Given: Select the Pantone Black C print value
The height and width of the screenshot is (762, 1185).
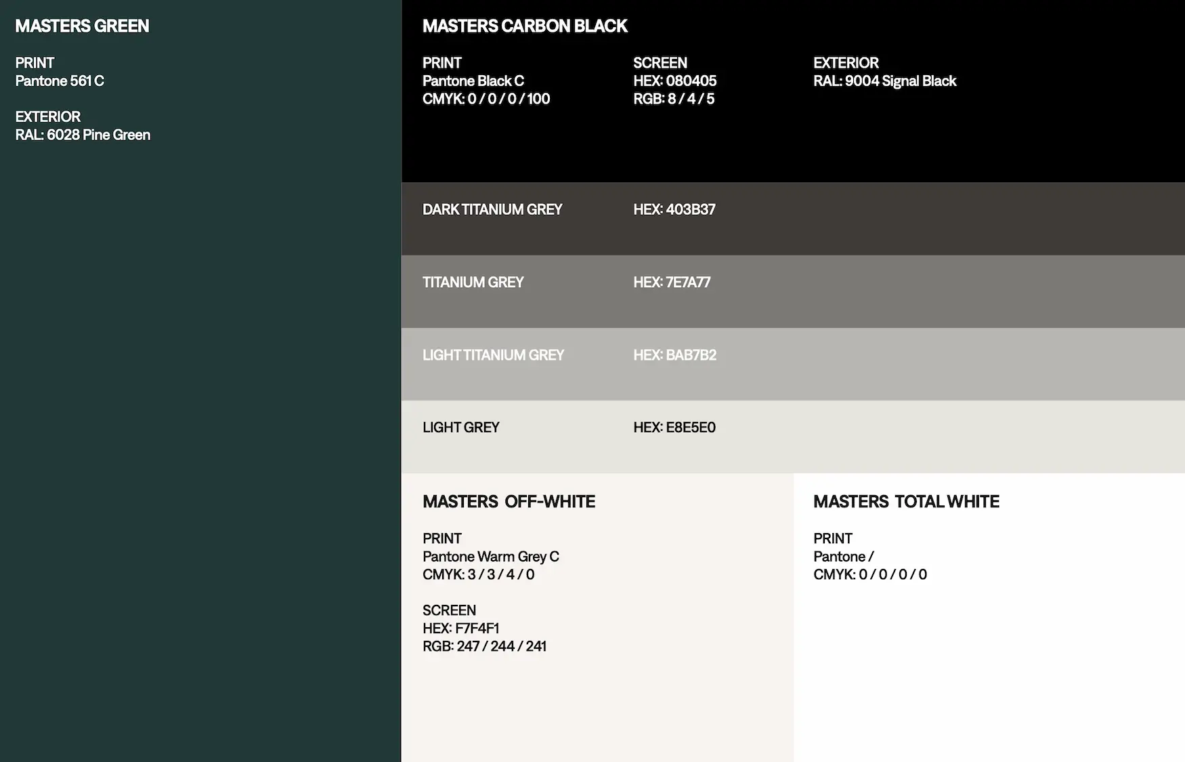Looking at the screenshot, I should tap(473, 81).
